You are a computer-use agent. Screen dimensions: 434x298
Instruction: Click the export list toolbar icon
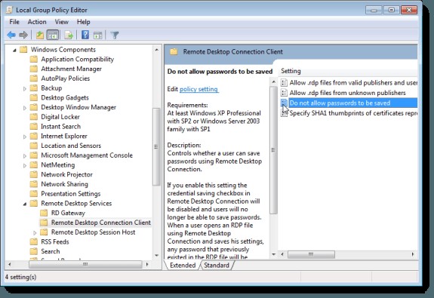tap(69, 35)
